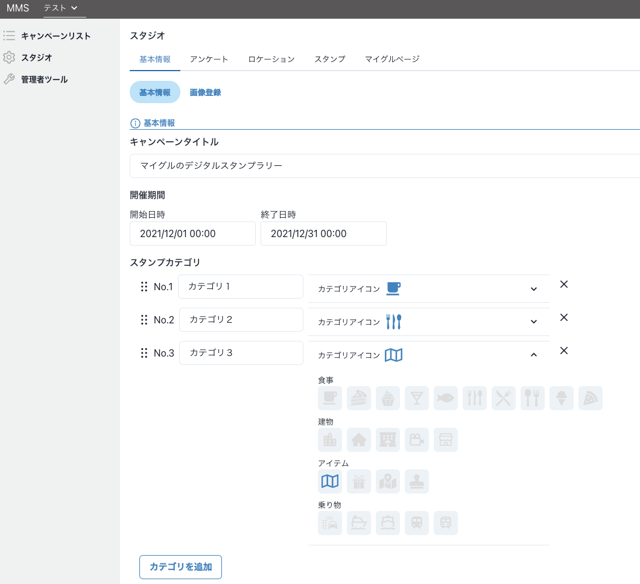Click the カテゴリを追加 button
The height and width of the screenshot is (584, 640).
[180, 567]
